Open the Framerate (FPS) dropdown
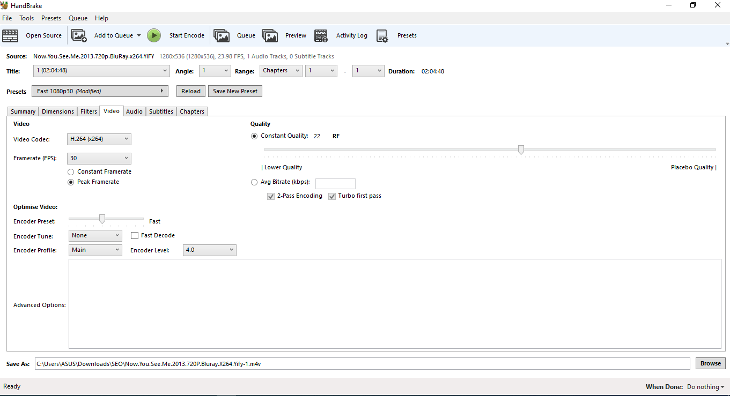This screenshot has height=396, width=730. [99, 158]
